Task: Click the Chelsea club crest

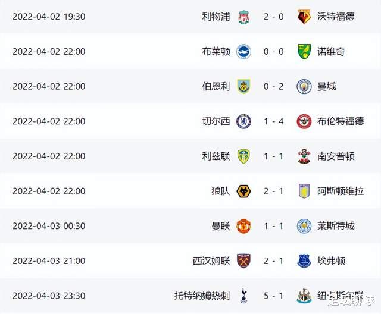Action: coord(243,121)
